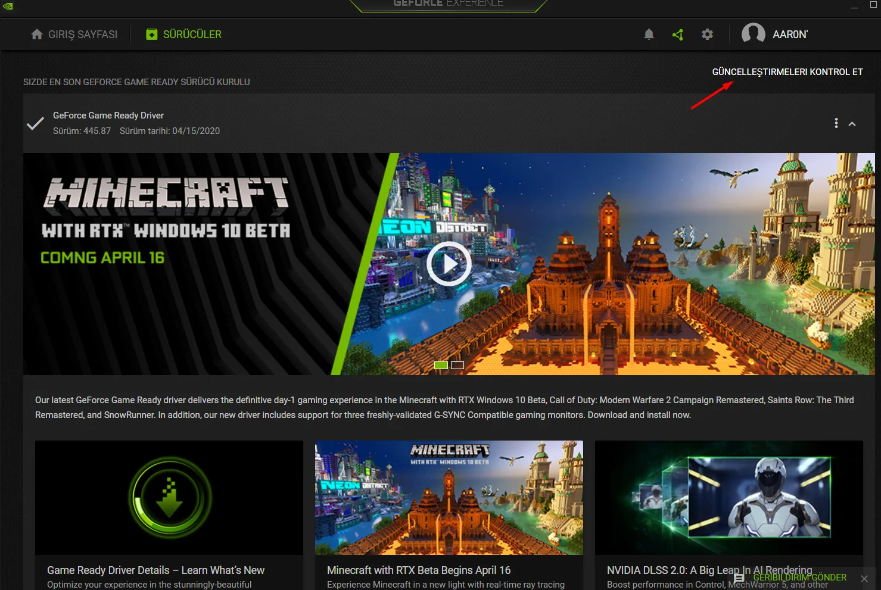Collapse the GeForce Game Ready Driver section
Image resolution: width=881 pixels, height=590 pixels.
point(852,124)
